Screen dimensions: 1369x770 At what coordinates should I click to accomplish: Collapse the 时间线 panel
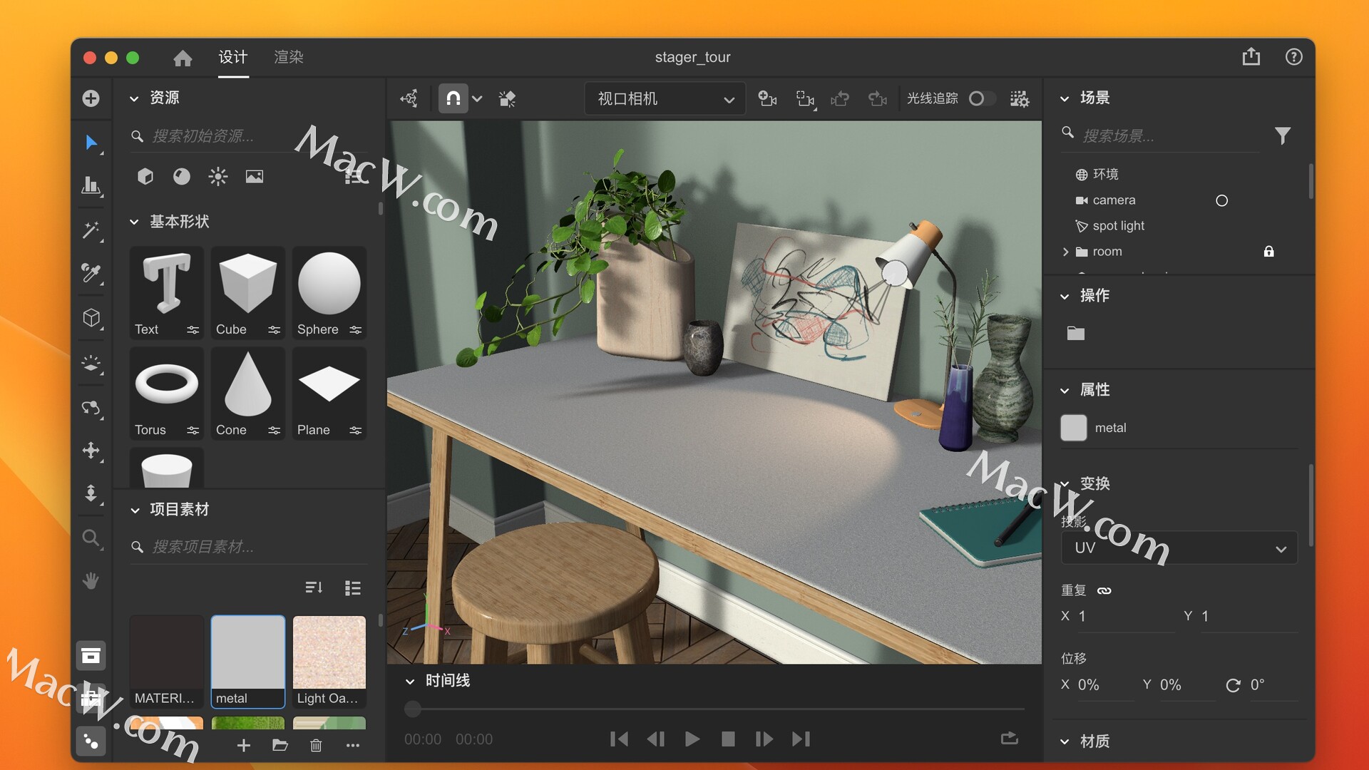tap(410, 682)
